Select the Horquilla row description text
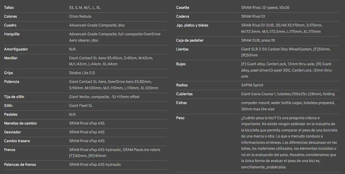 click(115, 37)
